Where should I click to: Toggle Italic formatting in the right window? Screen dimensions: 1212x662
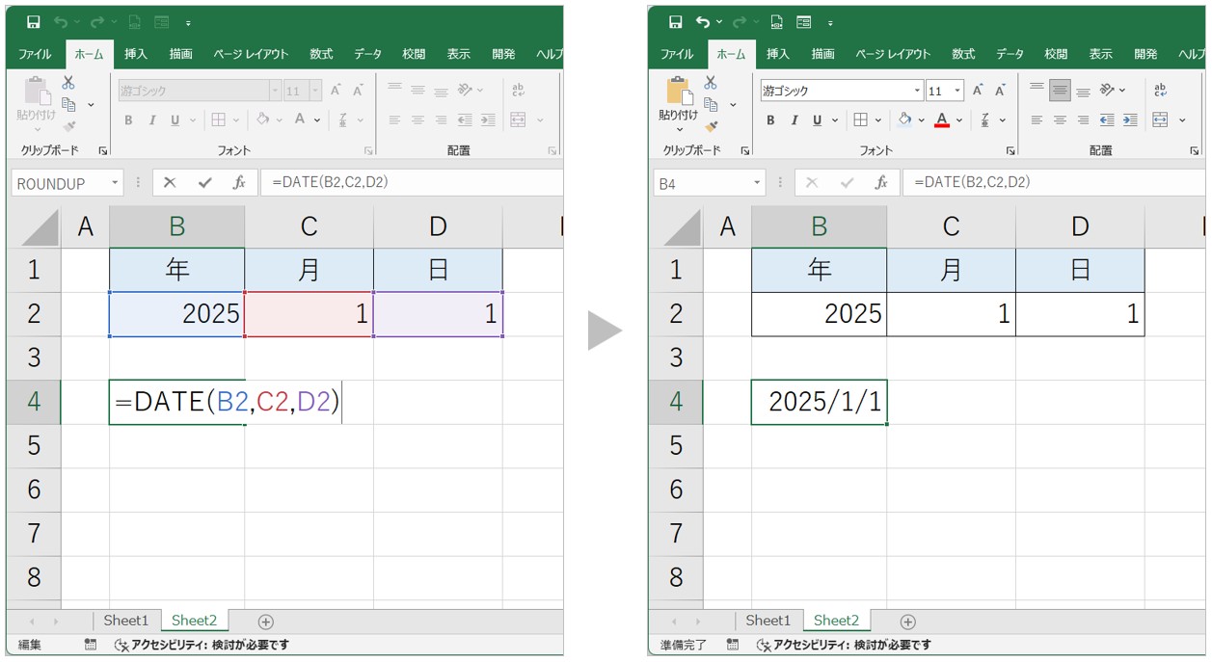pos(795,120)
